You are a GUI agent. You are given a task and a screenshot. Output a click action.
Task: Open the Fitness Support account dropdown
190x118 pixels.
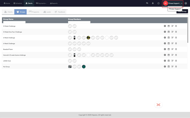[173, 3]
